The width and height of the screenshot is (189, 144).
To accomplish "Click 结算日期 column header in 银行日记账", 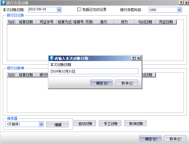I will click(26, 22).
